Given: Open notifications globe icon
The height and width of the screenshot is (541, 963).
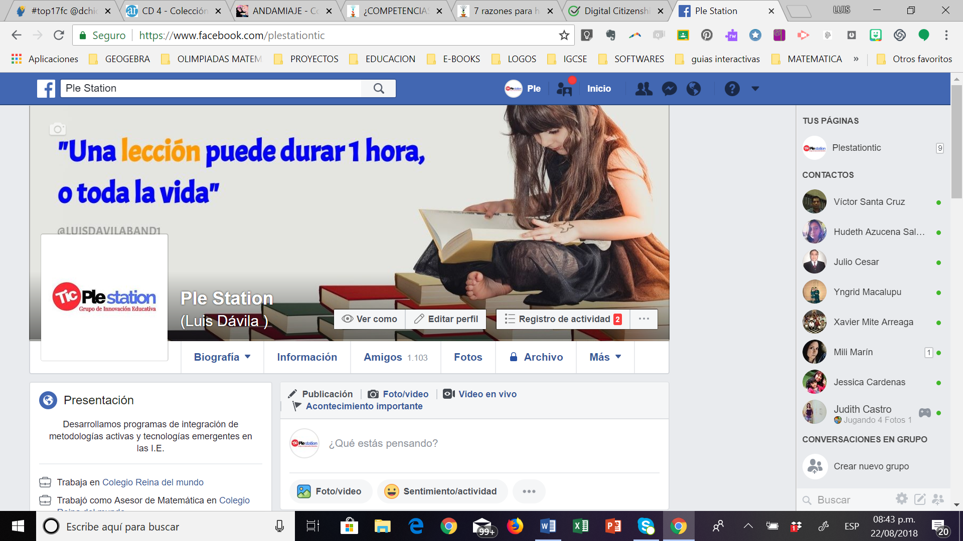Looking at the screenshot, I should 694,89.
